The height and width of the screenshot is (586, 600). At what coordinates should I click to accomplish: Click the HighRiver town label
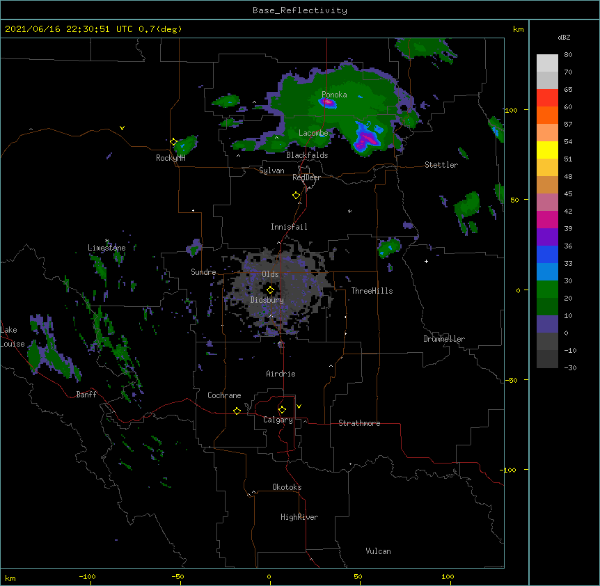[299, 517]
